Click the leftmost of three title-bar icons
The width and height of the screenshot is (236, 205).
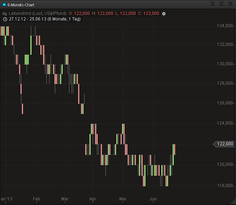213,4
